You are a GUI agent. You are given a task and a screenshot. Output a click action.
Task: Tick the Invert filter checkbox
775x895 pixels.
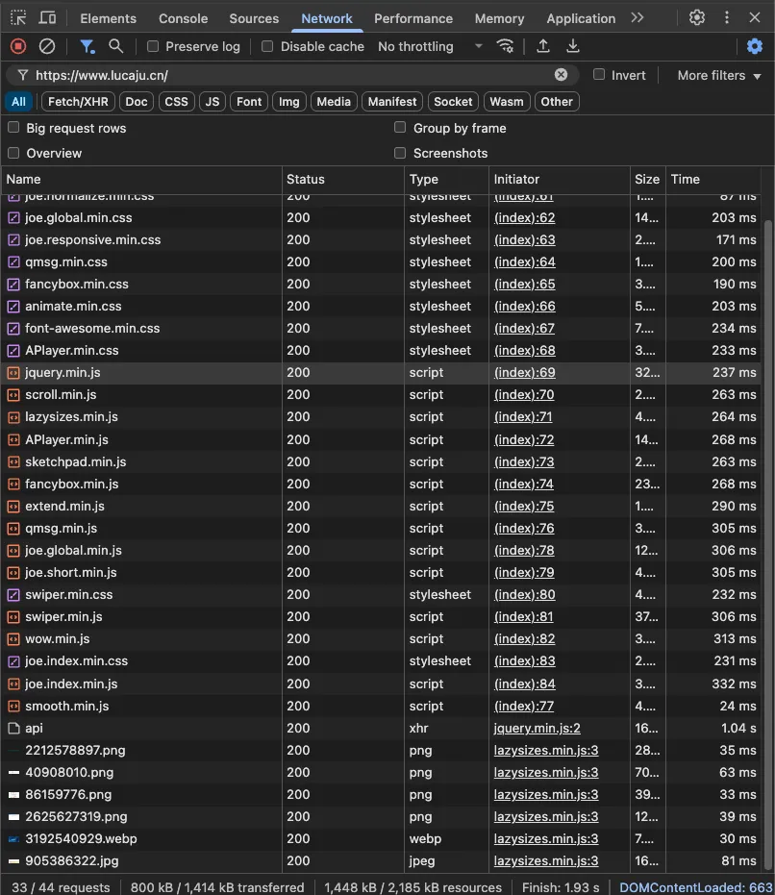[598, 75]
